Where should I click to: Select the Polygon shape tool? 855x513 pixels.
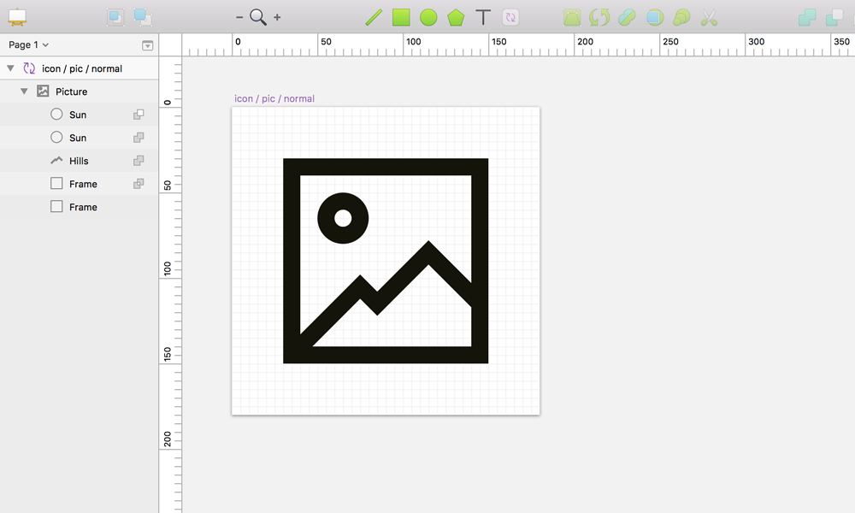click(x=456, y=17)
